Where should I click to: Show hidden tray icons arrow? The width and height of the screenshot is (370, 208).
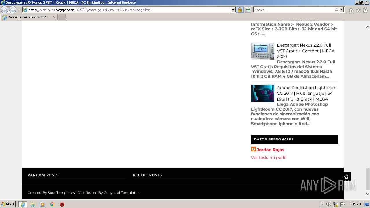coord(322,204)
